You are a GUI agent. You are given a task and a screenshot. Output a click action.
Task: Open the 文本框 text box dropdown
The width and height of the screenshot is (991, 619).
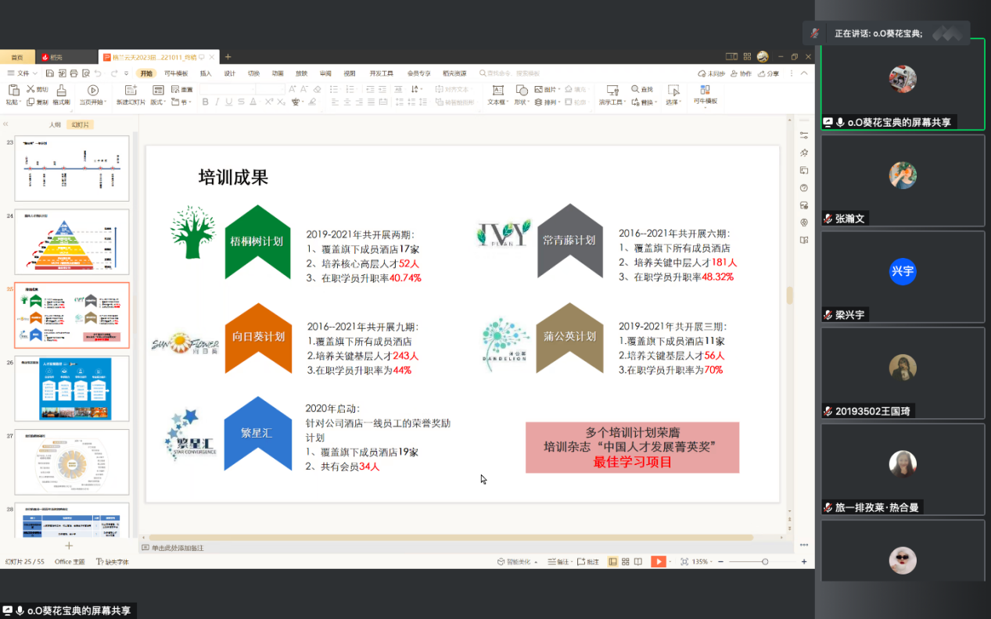(x=497, y=102)
